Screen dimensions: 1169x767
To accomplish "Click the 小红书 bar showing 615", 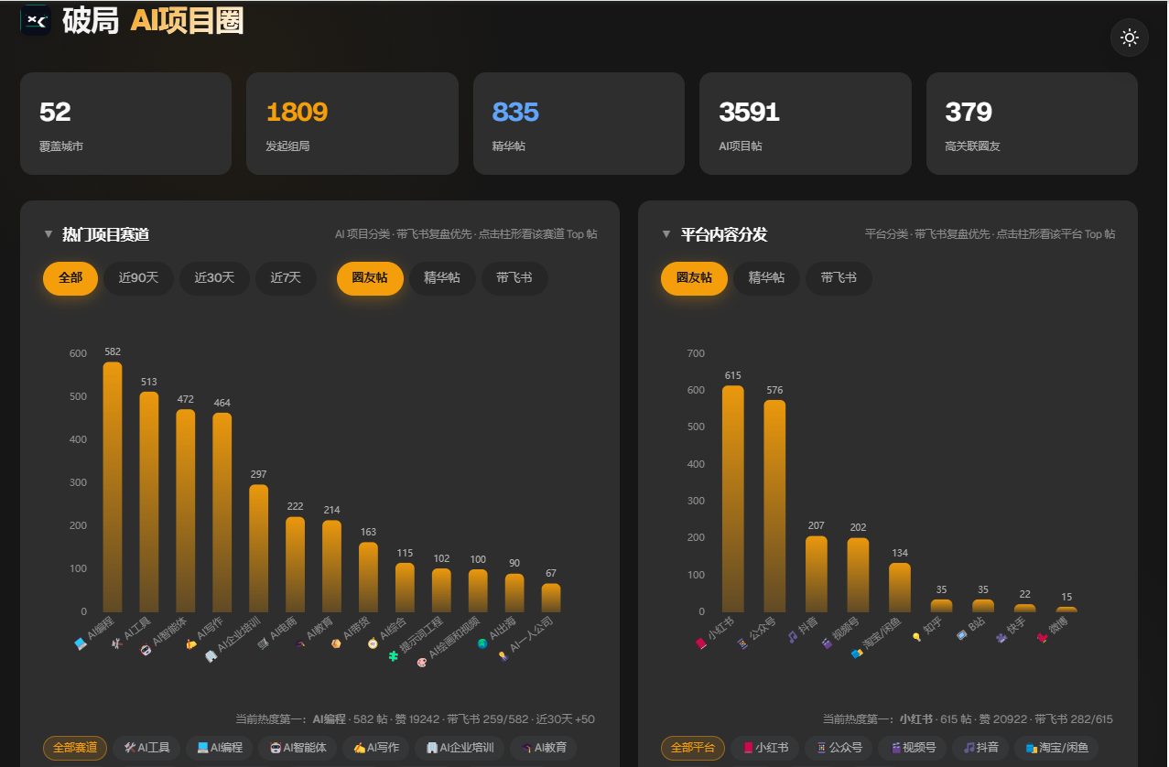I will pos(733,499).
